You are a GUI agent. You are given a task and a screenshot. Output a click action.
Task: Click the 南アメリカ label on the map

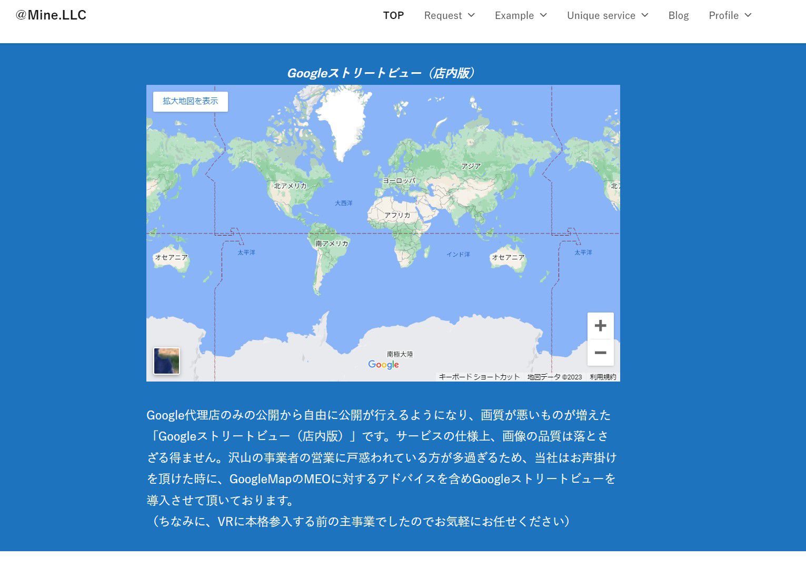332,243
